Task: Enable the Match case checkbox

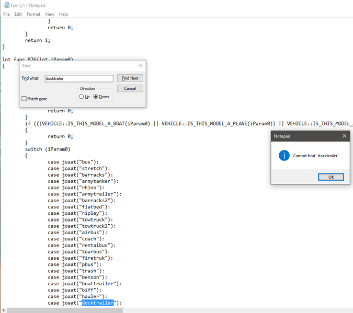Action: click(x=24, y=99)
